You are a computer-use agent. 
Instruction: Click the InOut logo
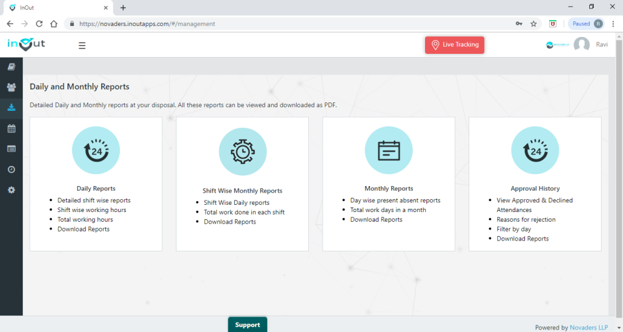[x=26, y=44]
